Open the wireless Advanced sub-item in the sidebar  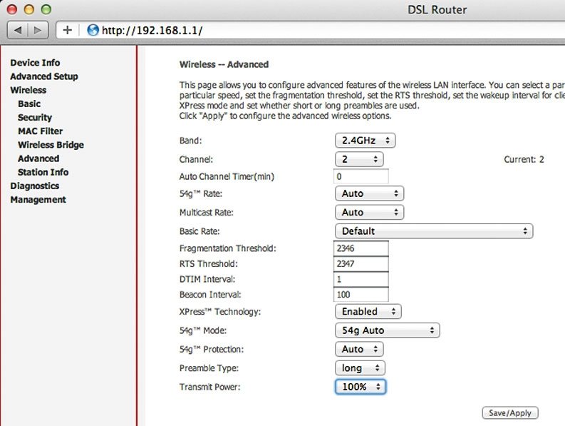[38, 158]
